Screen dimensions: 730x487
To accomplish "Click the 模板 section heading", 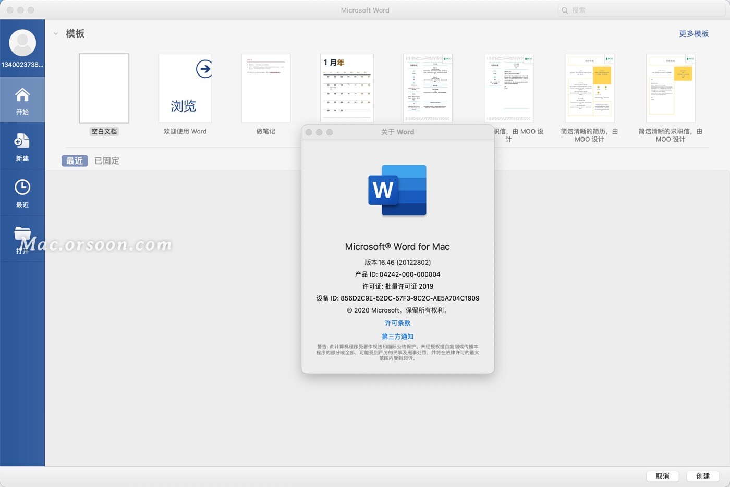I will point(75,34).
